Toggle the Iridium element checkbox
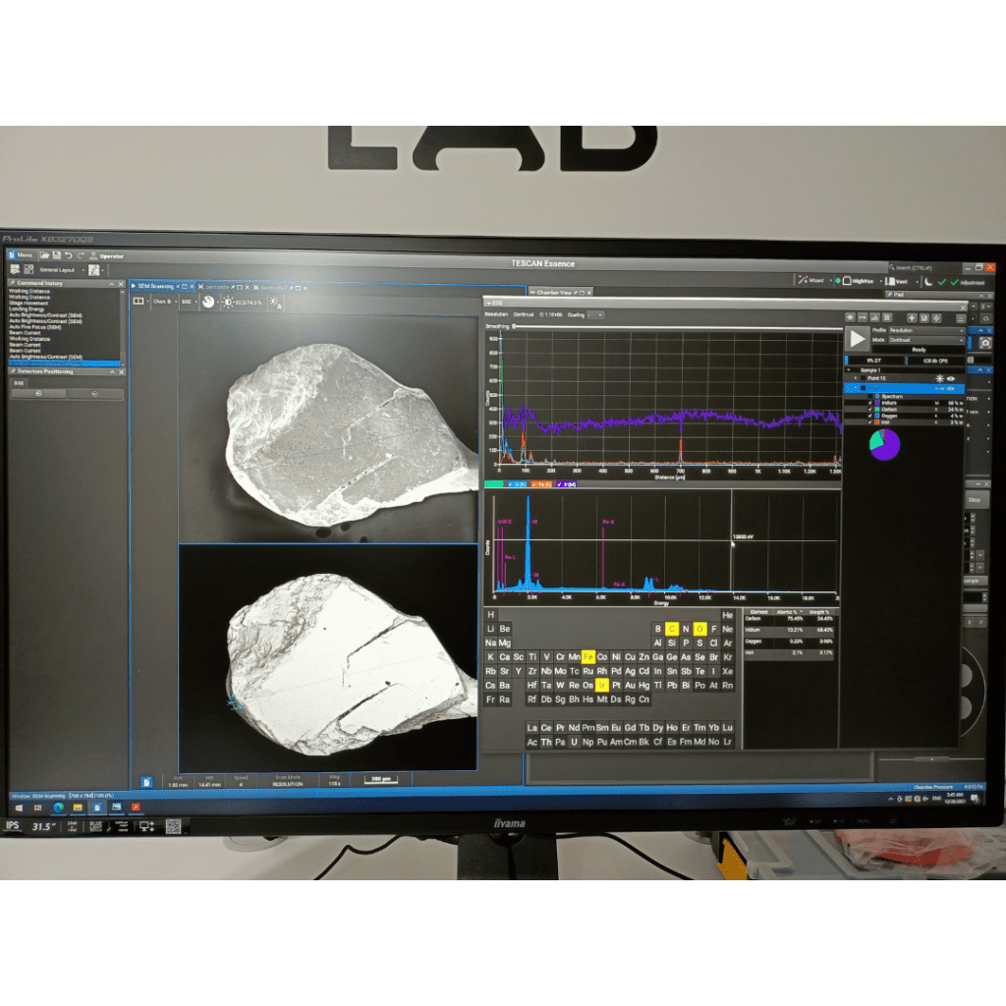 coord(870,403)
